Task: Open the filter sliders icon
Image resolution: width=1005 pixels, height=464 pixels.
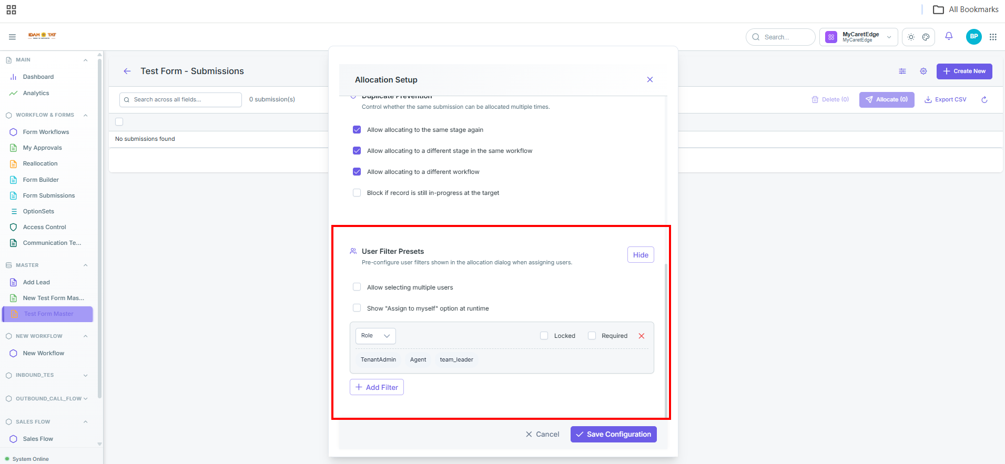Action: pos(902,71)
